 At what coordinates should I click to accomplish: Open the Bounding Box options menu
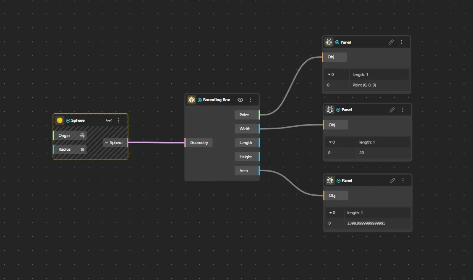coord(250,100)
